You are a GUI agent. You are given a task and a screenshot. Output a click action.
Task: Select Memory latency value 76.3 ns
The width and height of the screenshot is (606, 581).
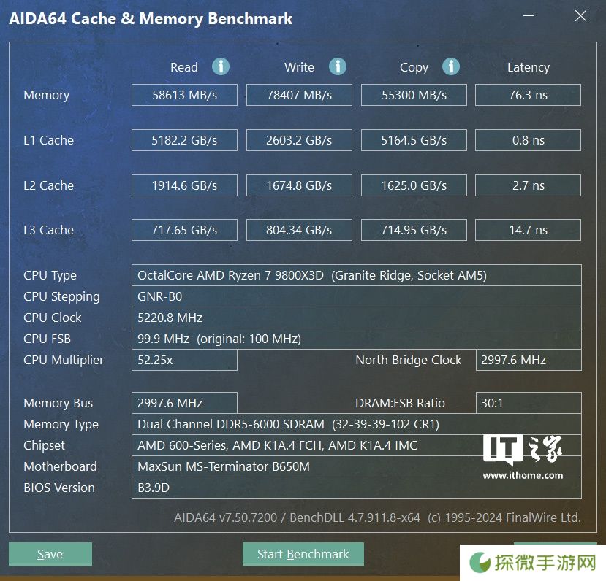click(x=528, y=95)
